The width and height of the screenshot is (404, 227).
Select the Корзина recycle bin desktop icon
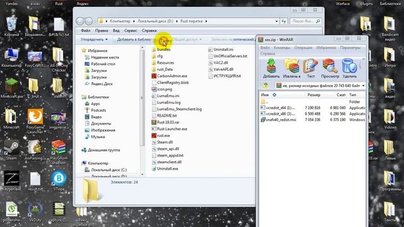click(11, 26)
